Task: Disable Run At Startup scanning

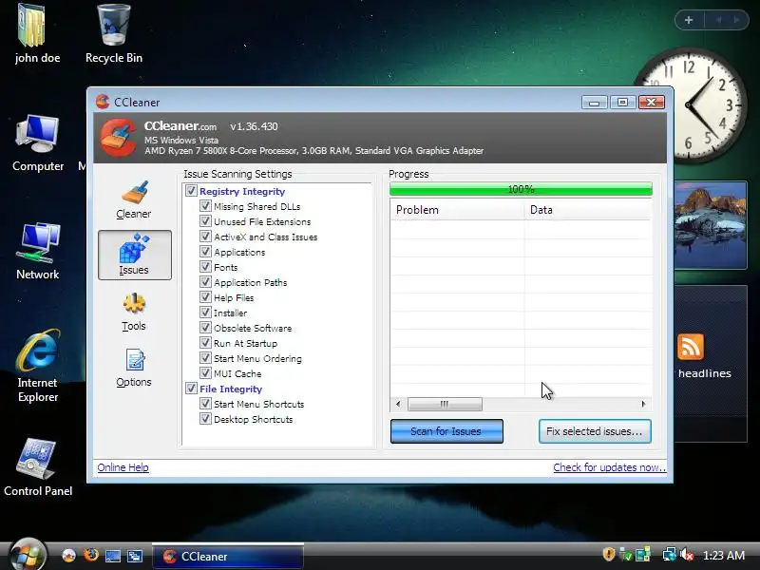Action: 205,343
